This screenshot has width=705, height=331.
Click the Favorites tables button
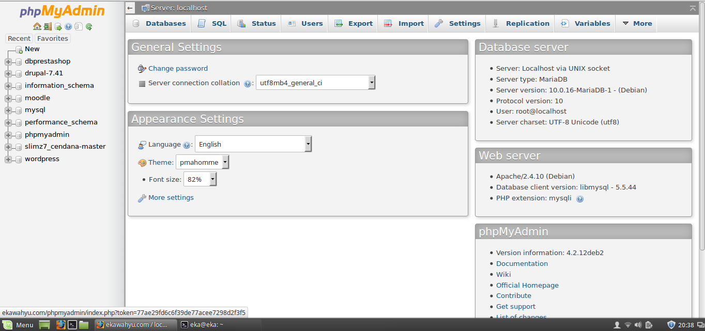53,38
